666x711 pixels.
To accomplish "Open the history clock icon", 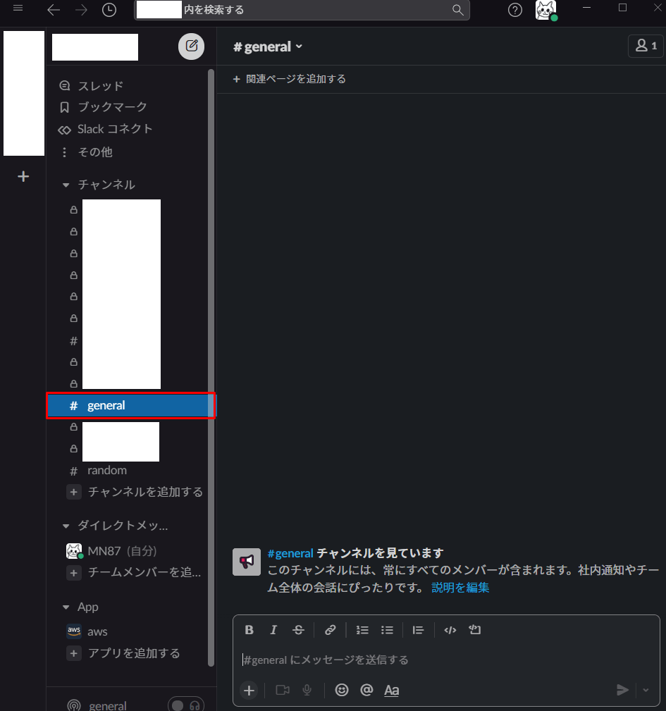I will click(109, 10).
